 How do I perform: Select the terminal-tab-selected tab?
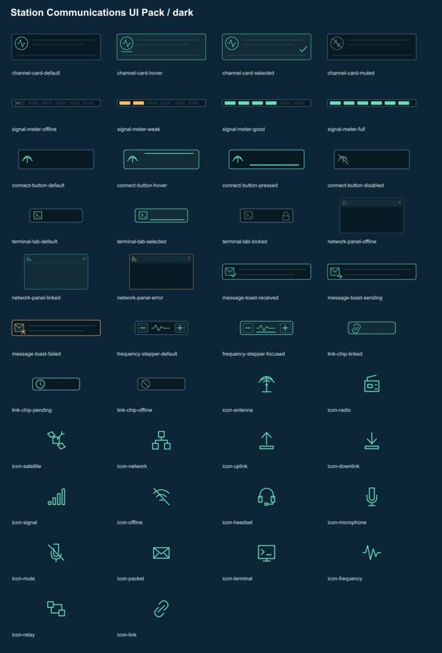point(161,216)
